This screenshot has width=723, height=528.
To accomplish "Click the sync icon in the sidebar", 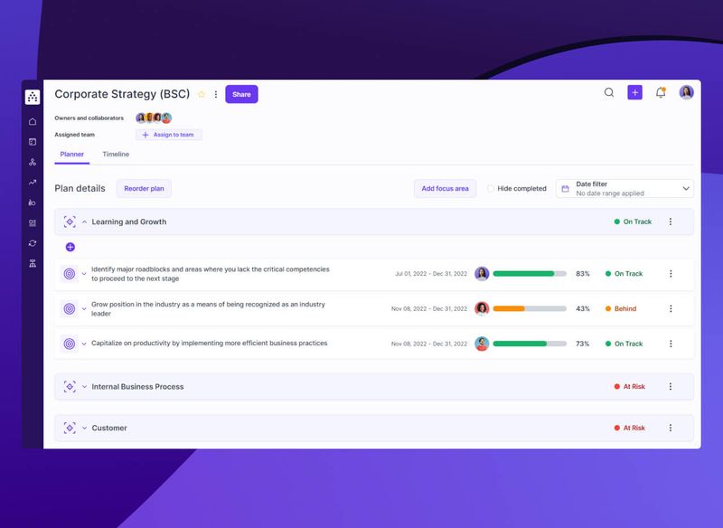I will click(32, 242).
